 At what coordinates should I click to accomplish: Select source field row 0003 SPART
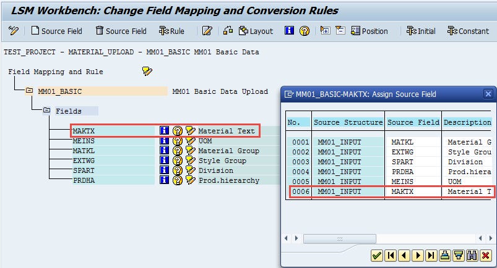click(x=389, y=162)
